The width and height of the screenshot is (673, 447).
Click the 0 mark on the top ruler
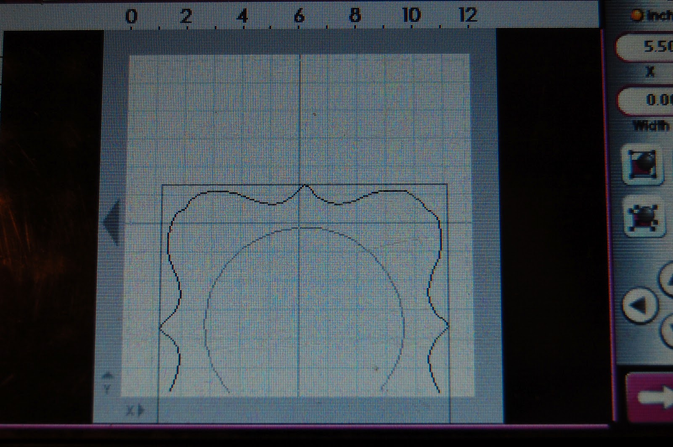tap(131, 16)
